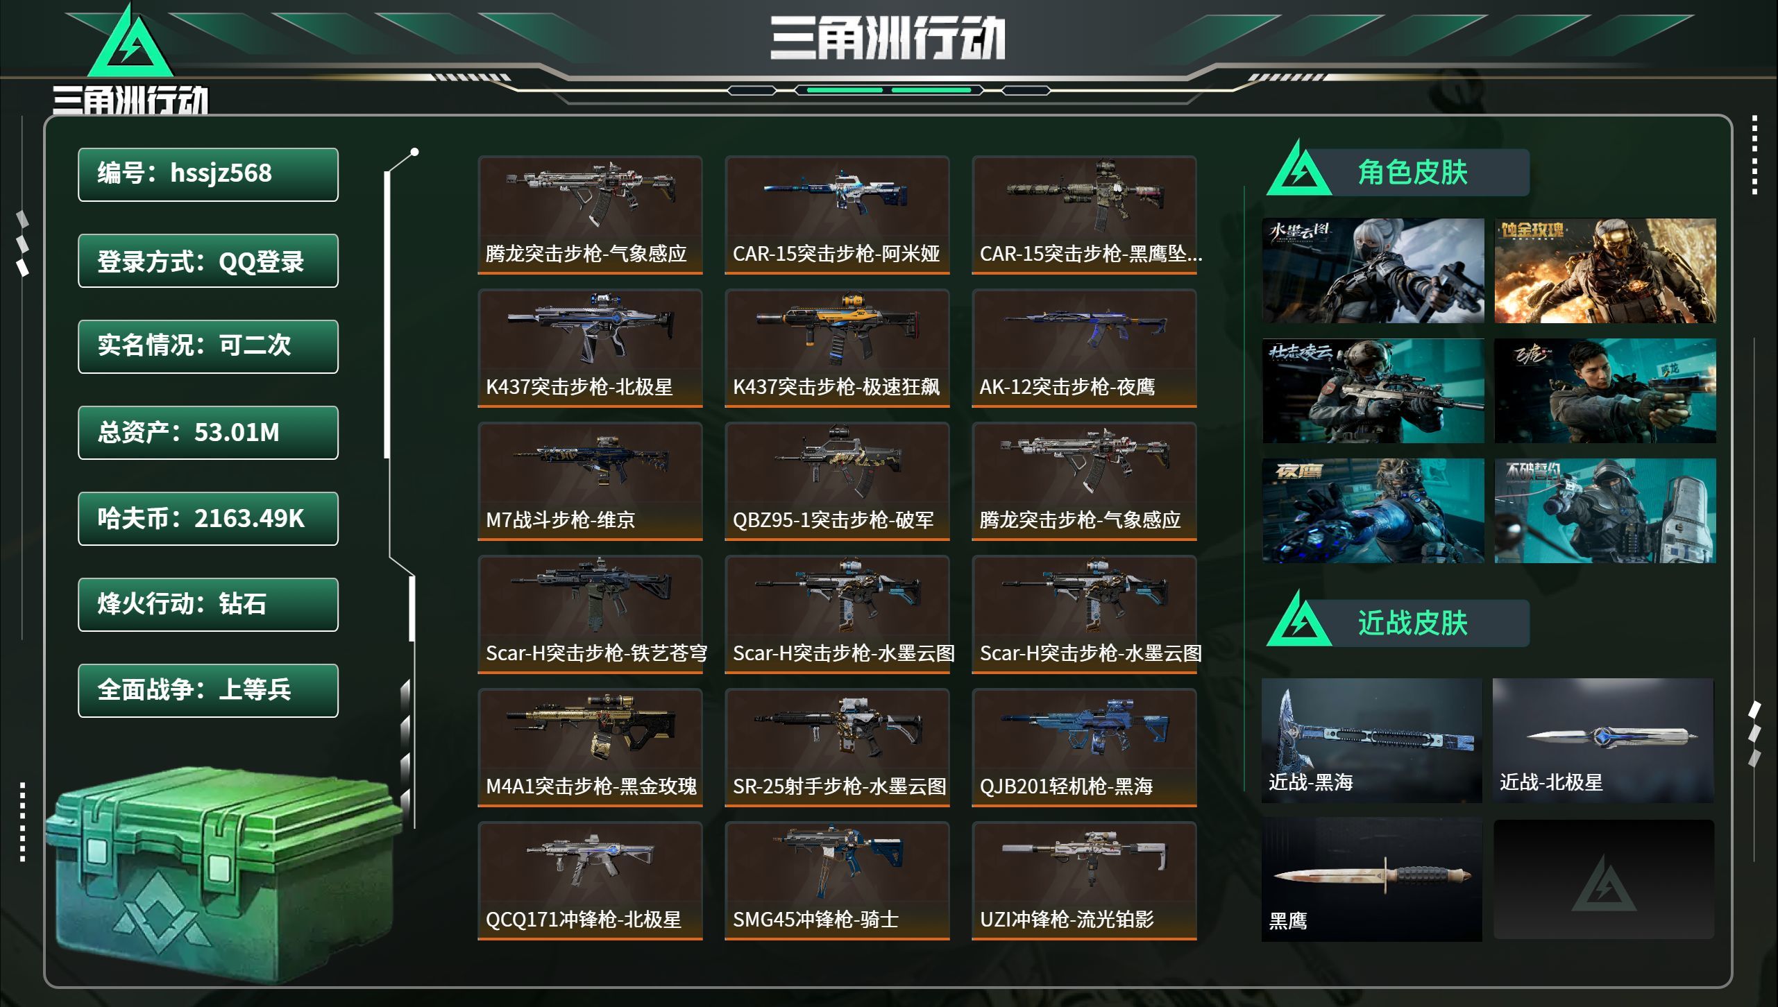Open the 蚀金玫瑰 character skin thumbnail

point(1605,270)
